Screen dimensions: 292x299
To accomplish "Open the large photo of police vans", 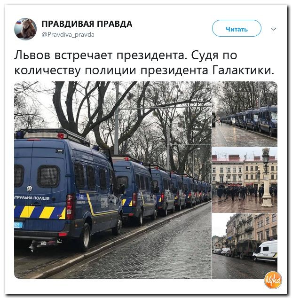I will 113,180.
